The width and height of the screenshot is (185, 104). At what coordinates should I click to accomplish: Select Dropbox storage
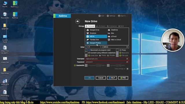[x=96, y=33]
